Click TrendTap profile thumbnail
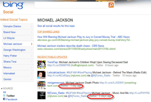This screenshot has width=151, height=102. 42,64
